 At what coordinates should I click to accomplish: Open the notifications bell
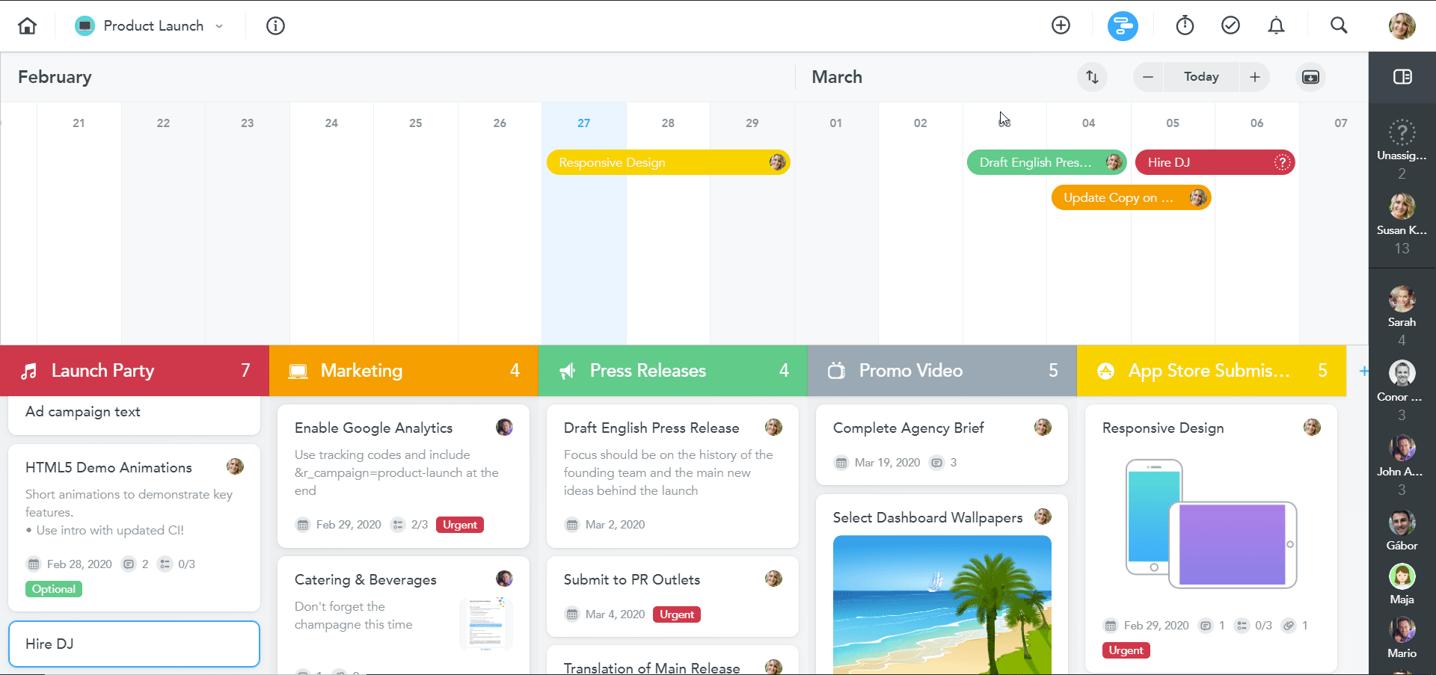[x=1276, y=25]
